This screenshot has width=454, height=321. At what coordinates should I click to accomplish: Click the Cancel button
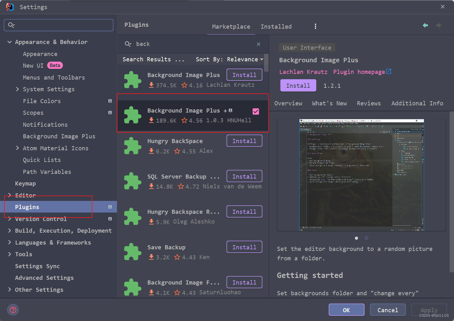(388, 310)
